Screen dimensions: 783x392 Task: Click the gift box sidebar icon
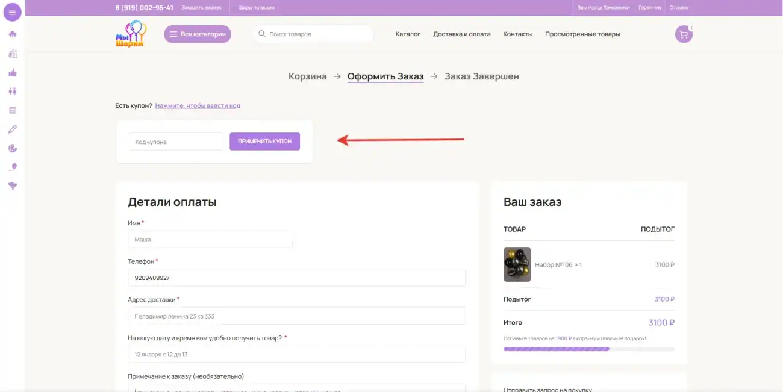13,54
